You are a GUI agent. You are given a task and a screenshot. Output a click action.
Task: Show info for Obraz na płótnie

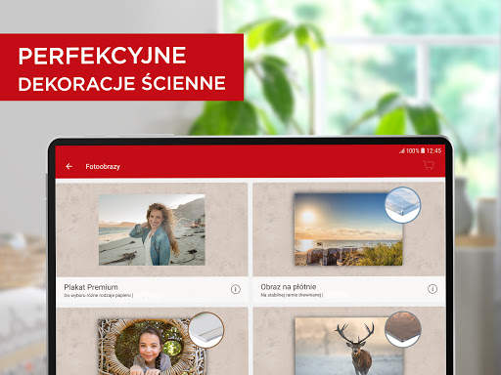click(433, 289)
